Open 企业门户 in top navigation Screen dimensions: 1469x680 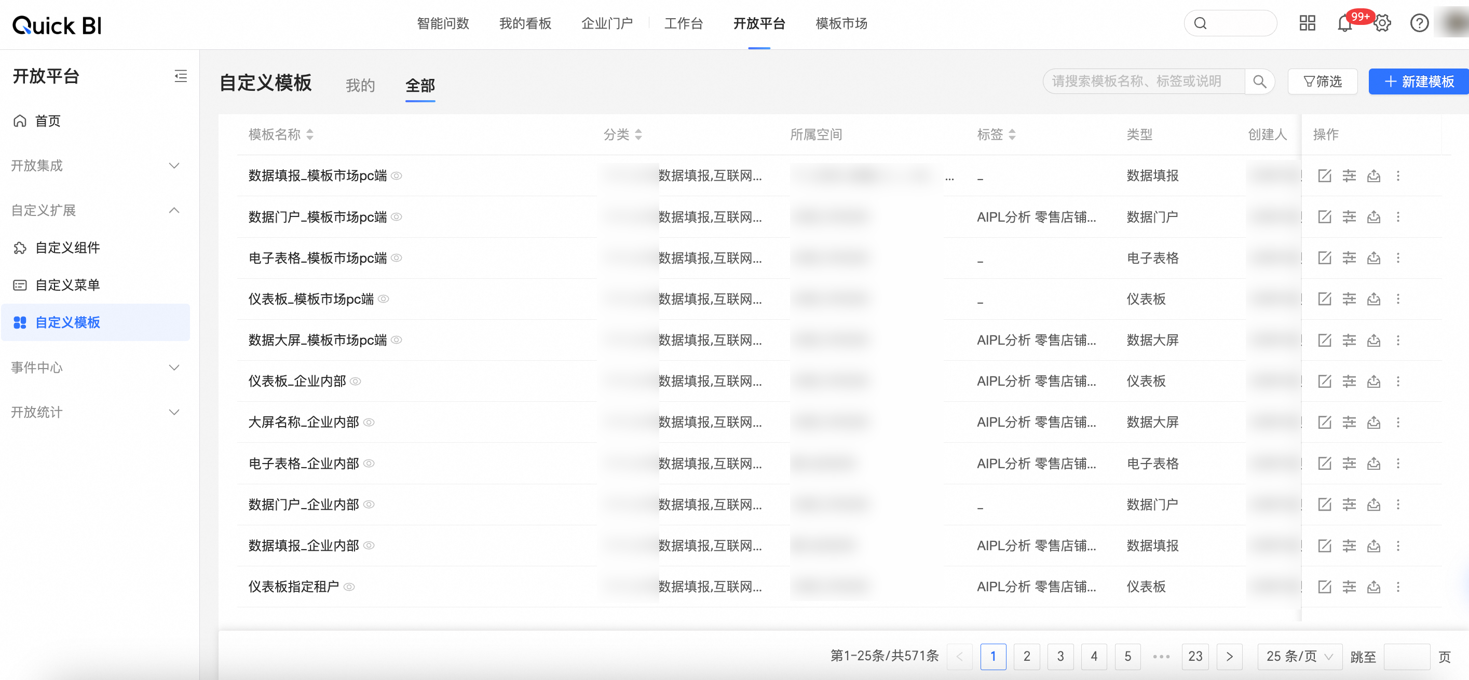click(607, 23)
